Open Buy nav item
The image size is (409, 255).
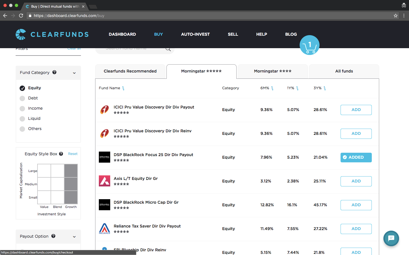[x=158, y=34]
